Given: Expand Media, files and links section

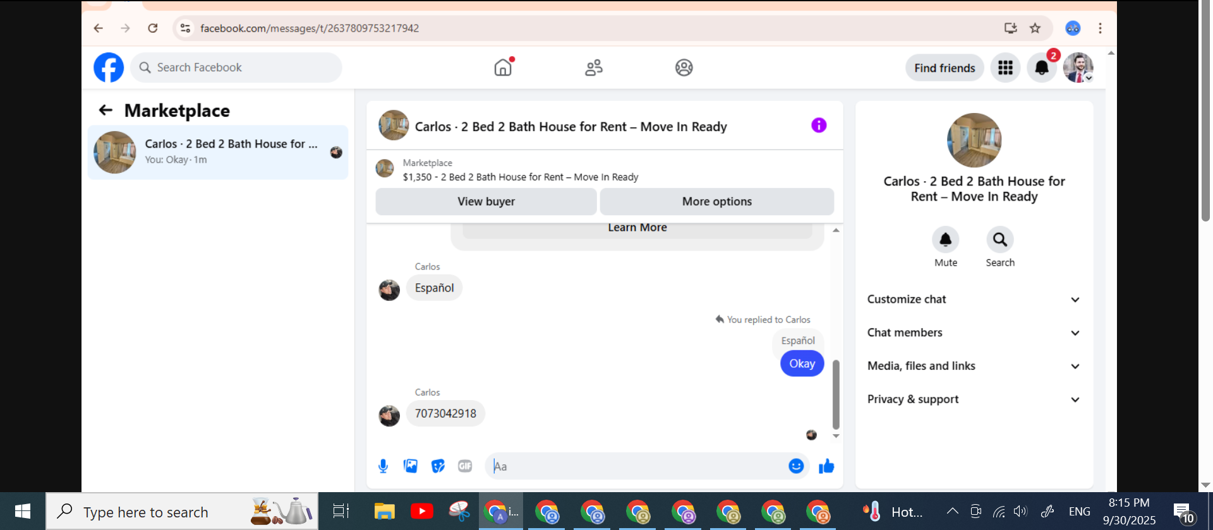Looking at the screenshot, I should point(974,367).
